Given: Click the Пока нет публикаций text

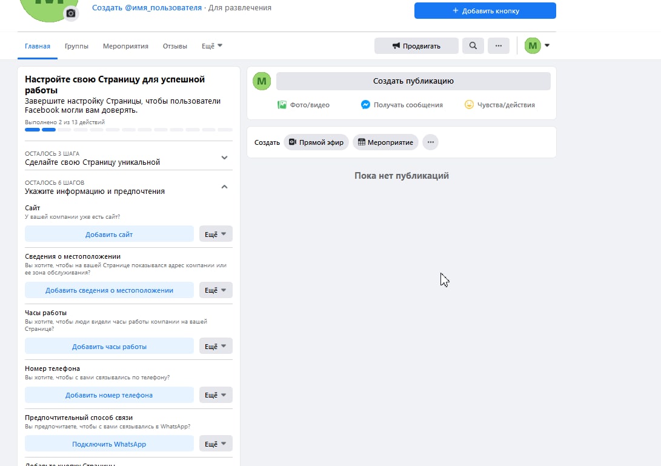Looking at the screenshot, I should click(401, 176).
